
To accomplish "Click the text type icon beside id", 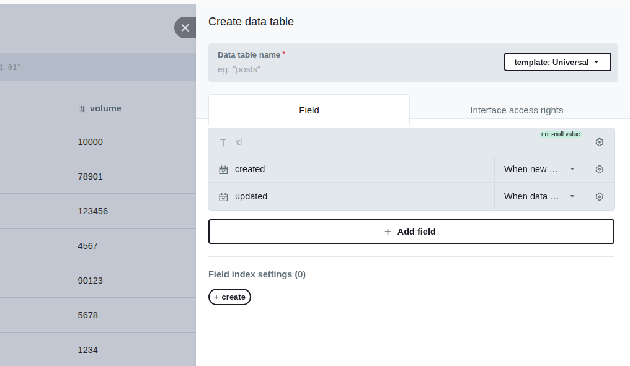I will pyautogui.click(x=223, y=142).
